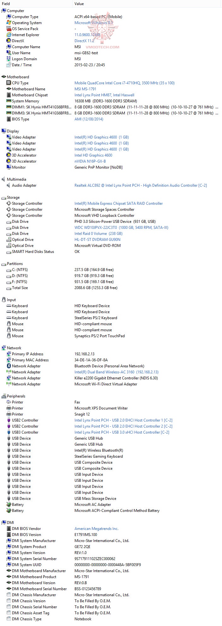Click the Storage section icon
222x626 pixels.
tap(4, 197)
